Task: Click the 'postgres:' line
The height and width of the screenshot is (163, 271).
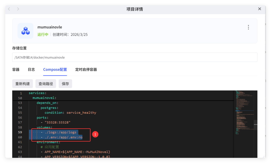Action: [49, 108]
